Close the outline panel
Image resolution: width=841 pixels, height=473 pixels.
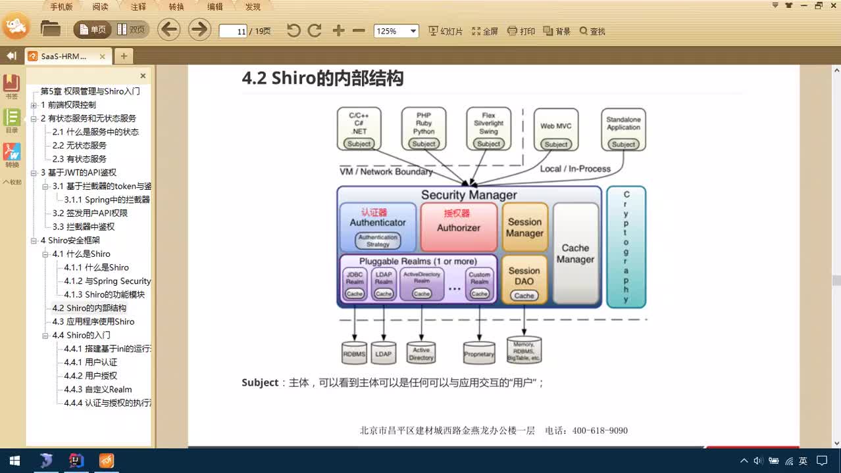(143, 76)
